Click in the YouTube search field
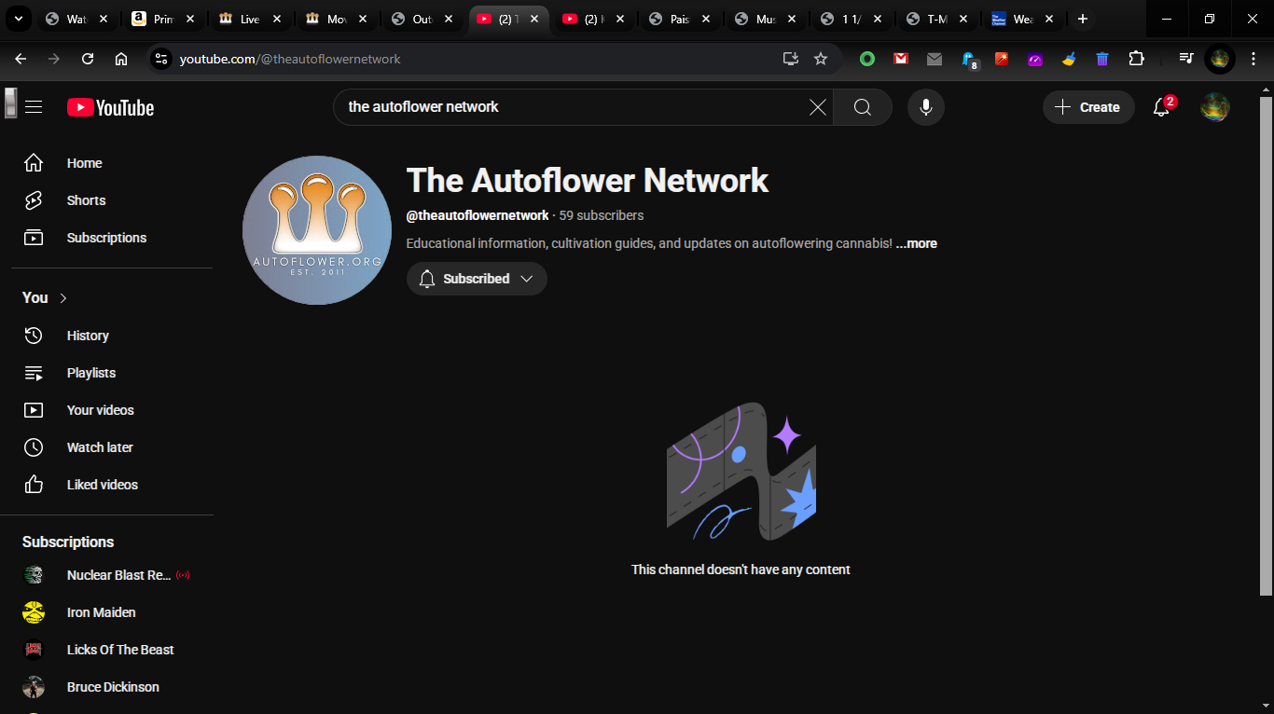Image resolution: width=1274 pixels, height=714 pixels. (x=574, y=107)
